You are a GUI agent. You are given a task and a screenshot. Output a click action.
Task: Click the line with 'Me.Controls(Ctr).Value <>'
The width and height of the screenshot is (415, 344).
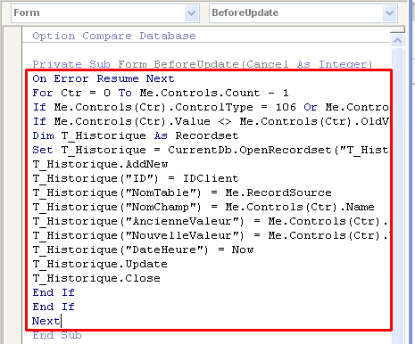[211, 121]
